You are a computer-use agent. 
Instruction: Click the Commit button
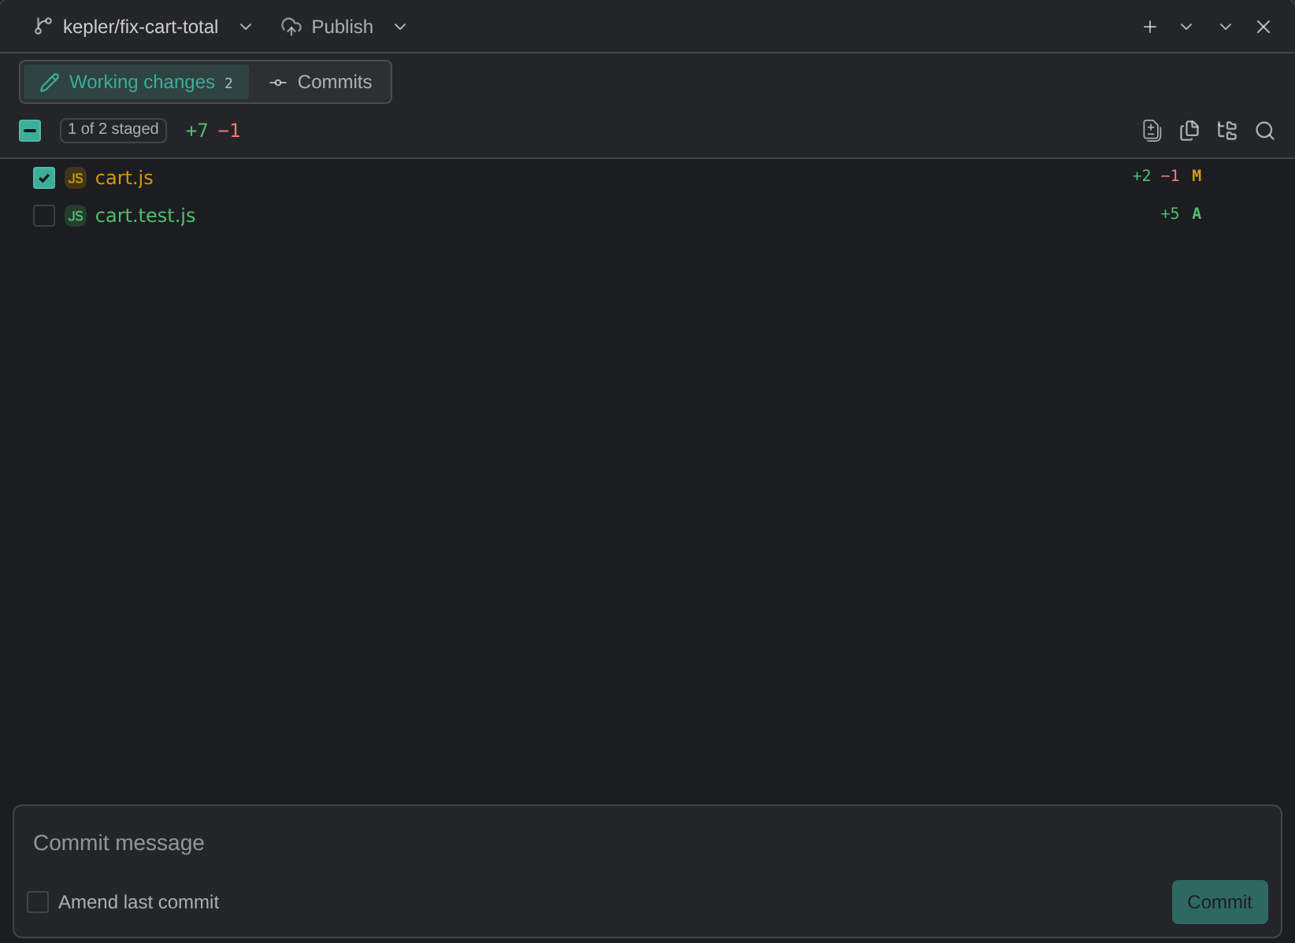[x=1219, y=902]
